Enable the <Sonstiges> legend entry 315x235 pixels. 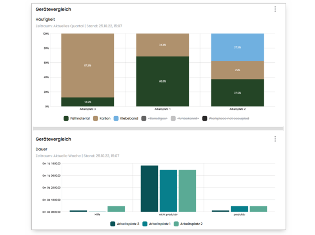tap(155, 118)
